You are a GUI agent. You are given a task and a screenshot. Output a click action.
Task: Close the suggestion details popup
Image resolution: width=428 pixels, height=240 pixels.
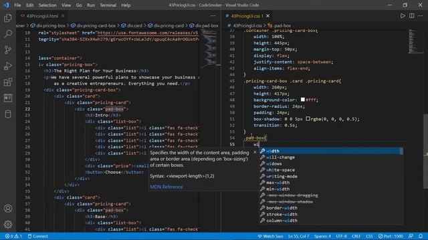(255, 152)
